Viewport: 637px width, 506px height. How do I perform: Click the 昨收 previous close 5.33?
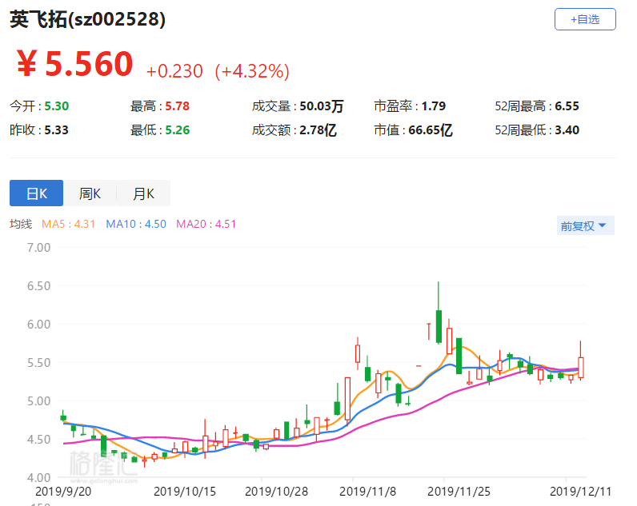click(57, 129)
